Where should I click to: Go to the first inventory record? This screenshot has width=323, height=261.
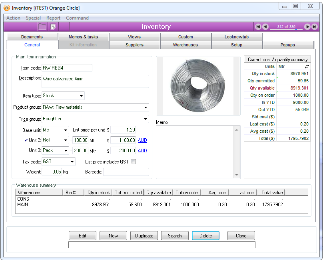pos(258,27)
